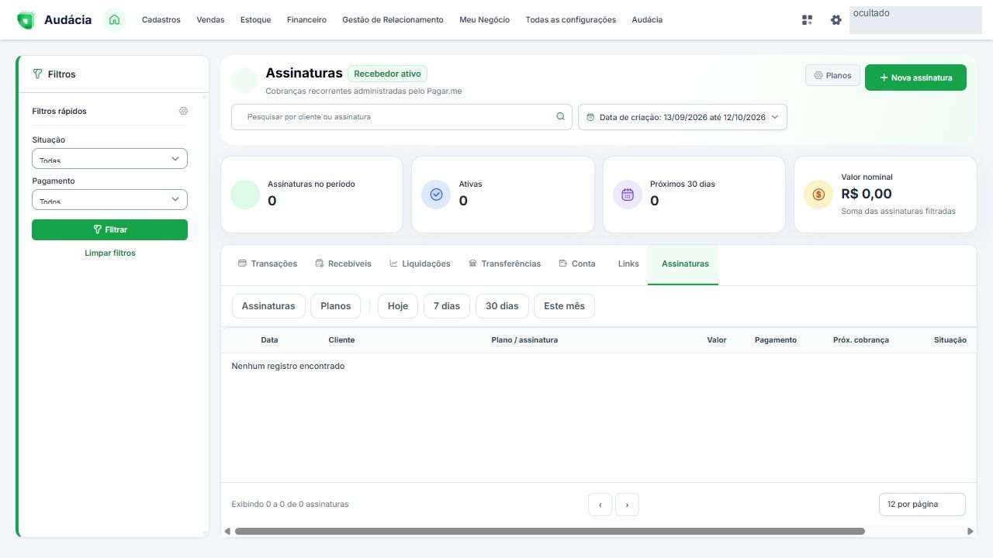The image size is (993, 558).
Task: Select the Este mês chip
Action: click(565, 306)
